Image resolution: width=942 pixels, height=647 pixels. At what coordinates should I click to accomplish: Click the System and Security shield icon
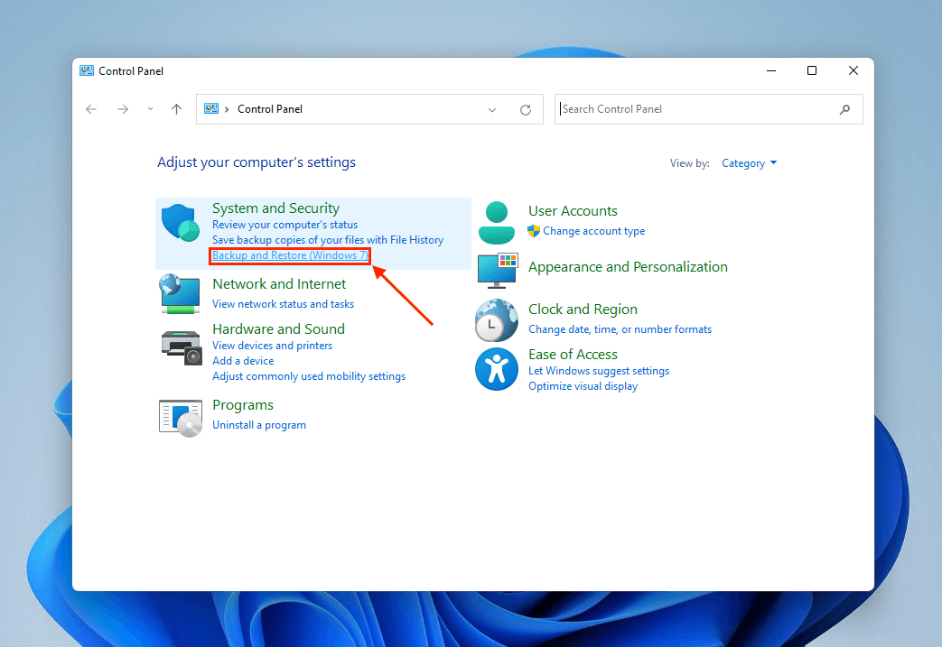coord(181,223)
